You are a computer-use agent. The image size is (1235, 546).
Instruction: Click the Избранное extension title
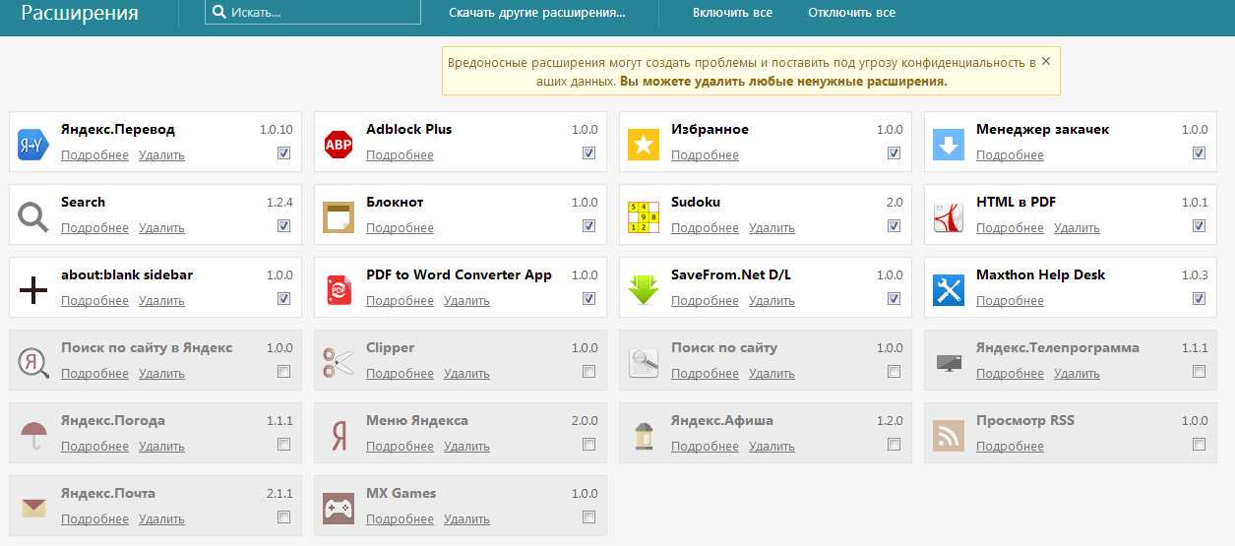710,130
